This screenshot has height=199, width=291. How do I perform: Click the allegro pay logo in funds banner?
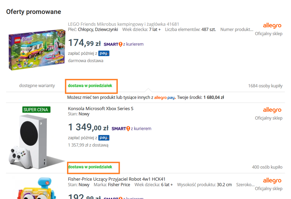click(x=165, y=98)
